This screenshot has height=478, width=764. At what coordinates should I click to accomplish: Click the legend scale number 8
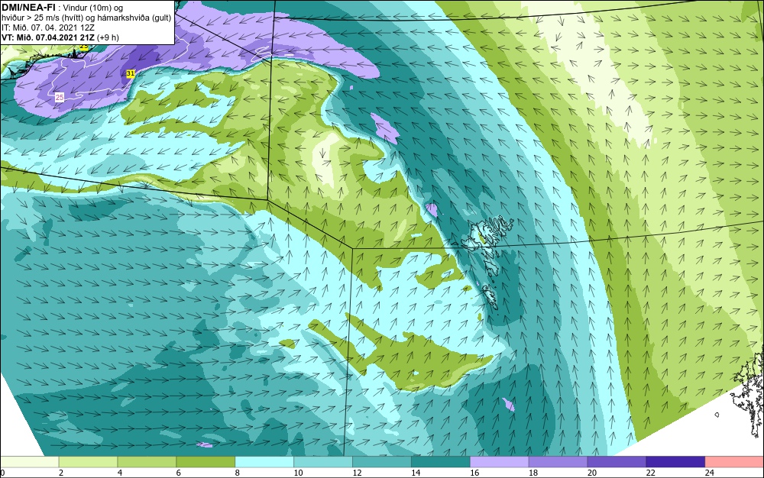[238, 473]
